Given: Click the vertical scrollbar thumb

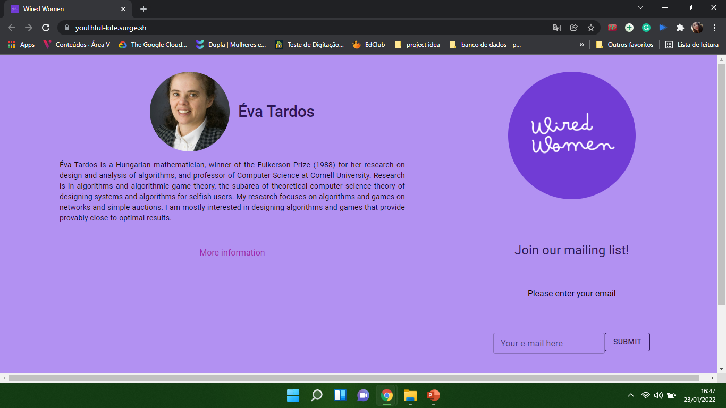Looking at the screenshot, I should tap(721, 184).
